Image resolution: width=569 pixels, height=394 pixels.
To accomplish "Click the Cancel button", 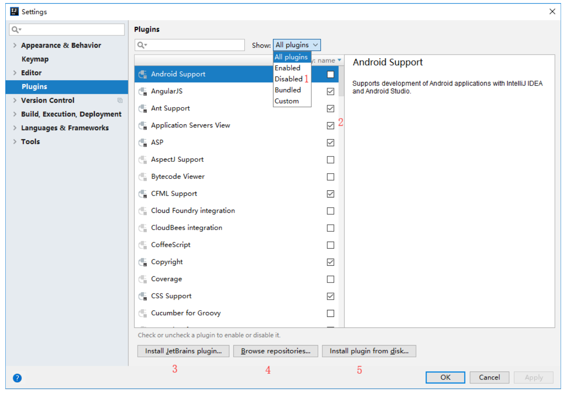I will coord(489,377).
